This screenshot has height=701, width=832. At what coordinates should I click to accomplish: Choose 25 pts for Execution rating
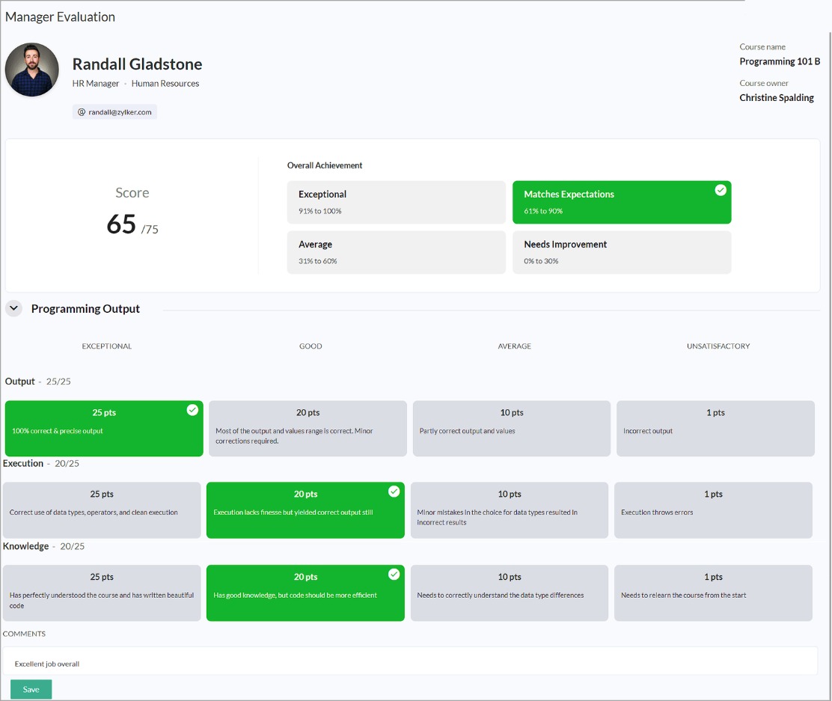(x=102, y=510)
